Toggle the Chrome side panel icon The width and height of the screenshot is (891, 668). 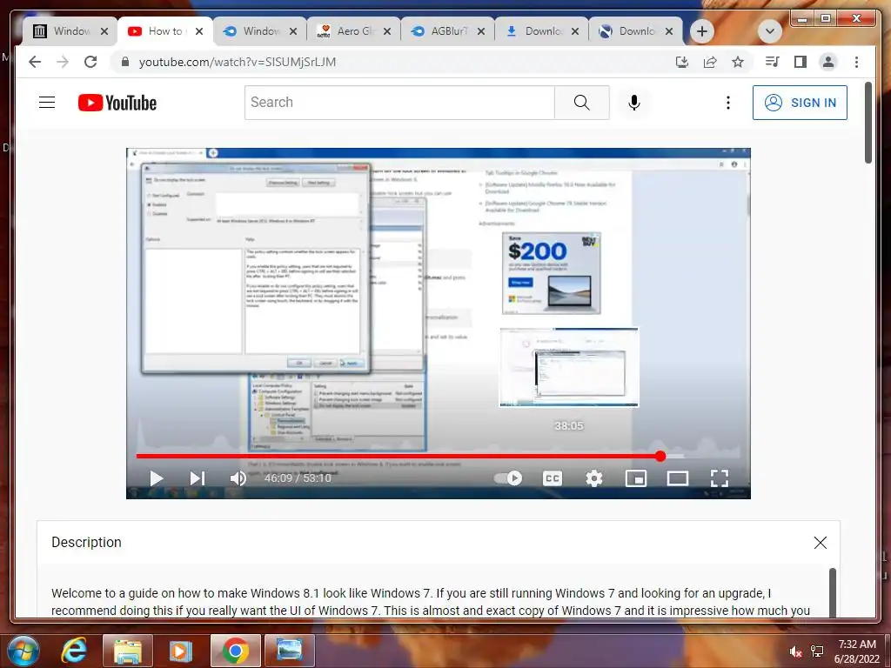[801, 62]
